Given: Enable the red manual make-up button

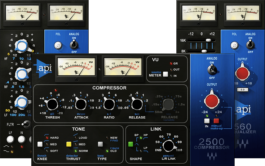Looking at the screenshot, I should coord(216,121).
